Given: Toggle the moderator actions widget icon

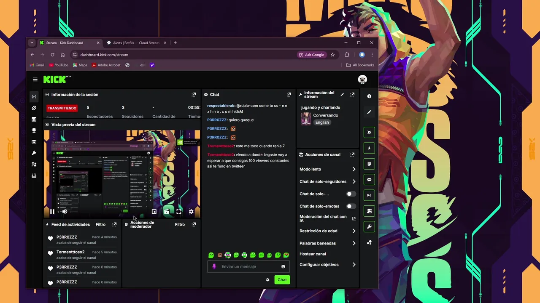Looking at the screenshot, I should pos(369,164).
